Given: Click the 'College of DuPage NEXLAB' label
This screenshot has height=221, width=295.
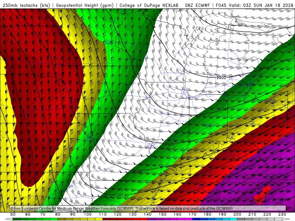Looking at the screenshot, I should (x=149, y=6).
